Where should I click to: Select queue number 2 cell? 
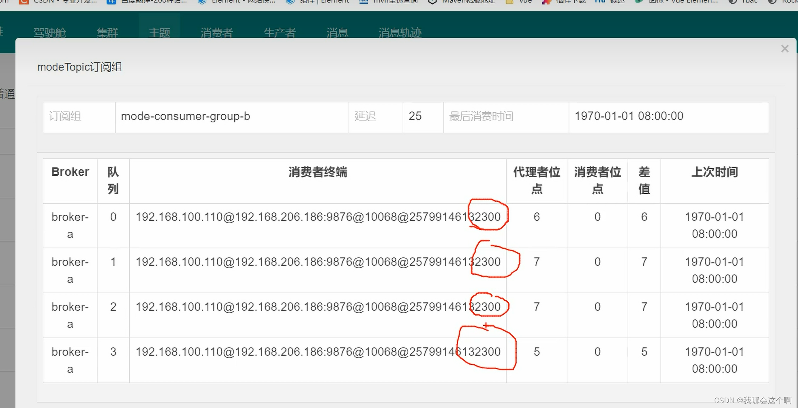click(113, 316)
